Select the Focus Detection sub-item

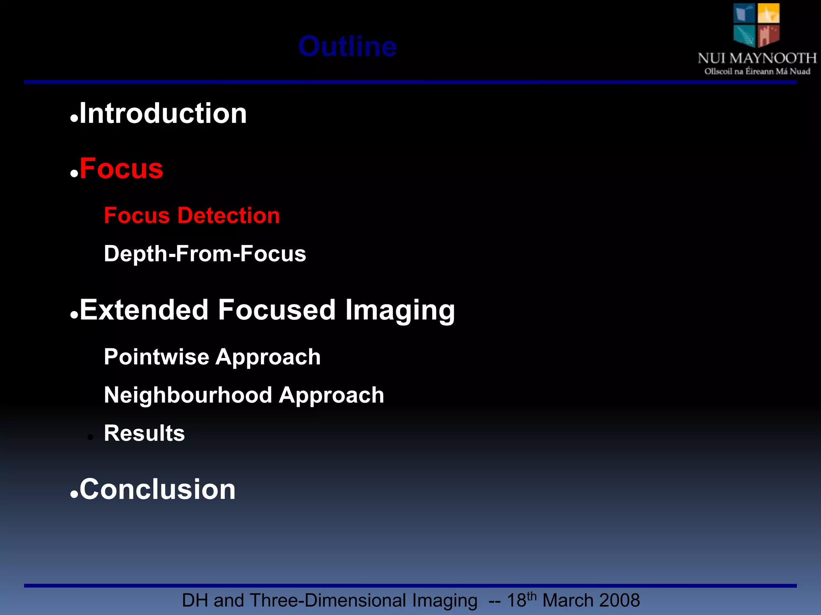[x=192, y=215]
